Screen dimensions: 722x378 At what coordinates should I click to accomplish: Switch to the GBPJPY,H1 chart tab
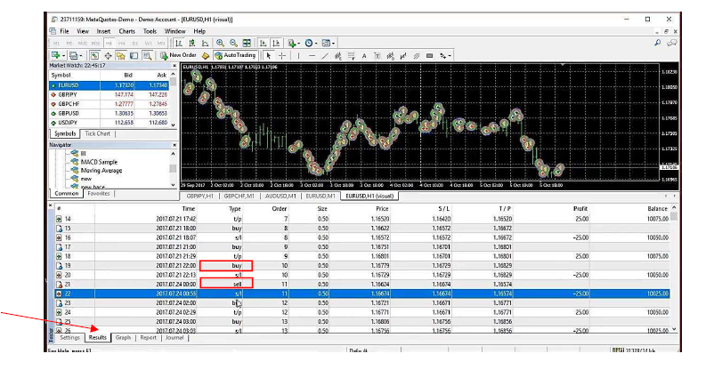tap(199, 196)
